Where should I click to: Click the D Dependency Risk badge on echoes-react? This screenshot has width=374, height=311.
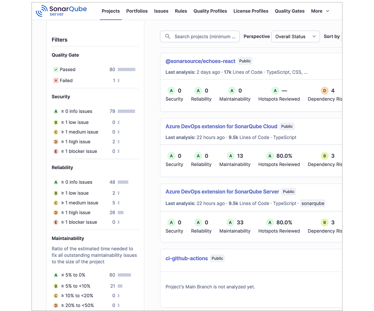pyautogui.click(x=324, y=91)
